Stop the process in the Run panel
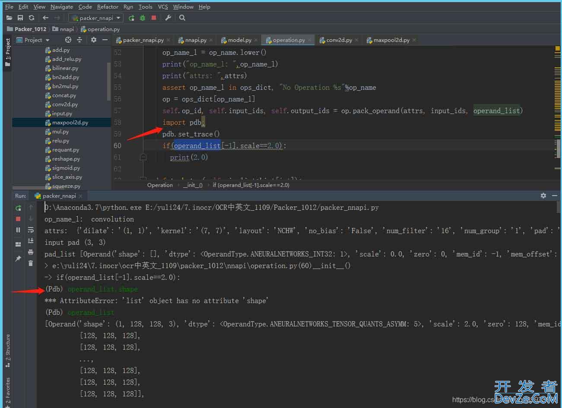This screenshot has height=408, width=562. pyautogui.click(x=18, y=219)
